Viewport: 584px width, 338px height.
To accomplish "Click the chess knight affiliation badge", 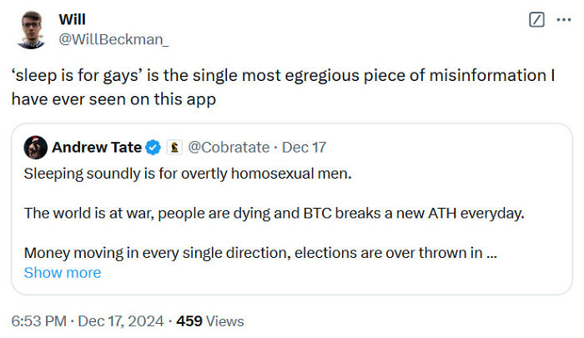I will tap(174, 148).
